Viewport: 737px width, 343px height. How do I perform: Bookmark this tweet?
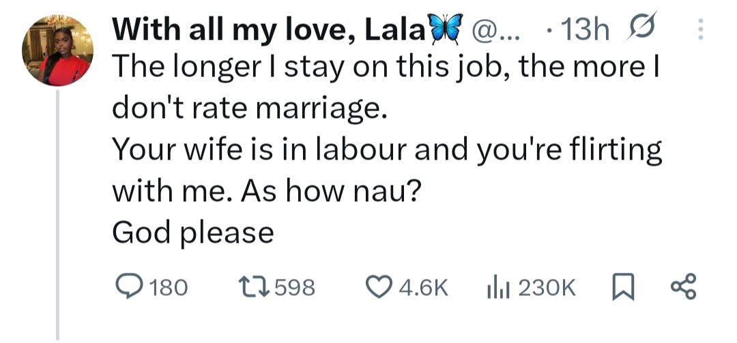[621, 287]
